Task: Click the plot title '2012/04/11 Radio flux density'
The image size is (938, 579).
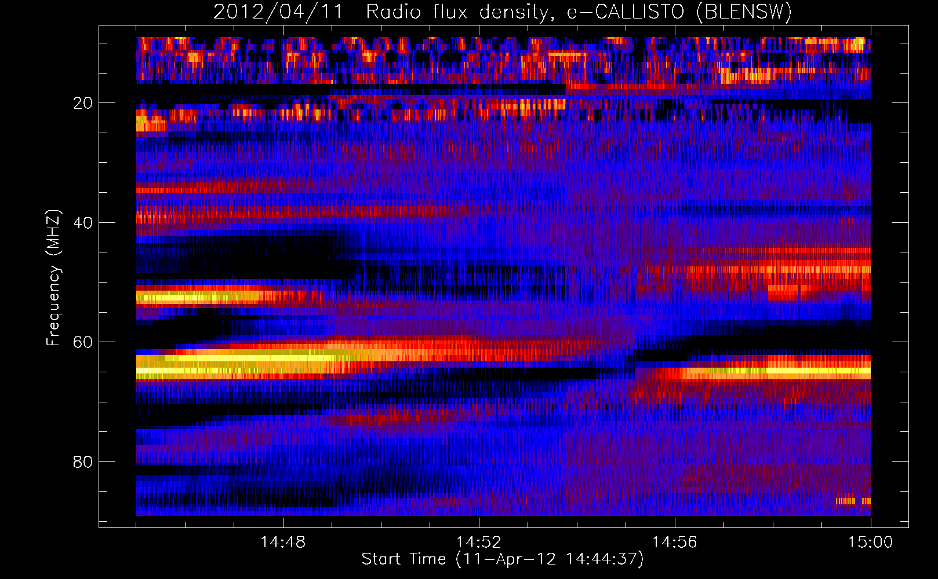Action: [386, 12]
